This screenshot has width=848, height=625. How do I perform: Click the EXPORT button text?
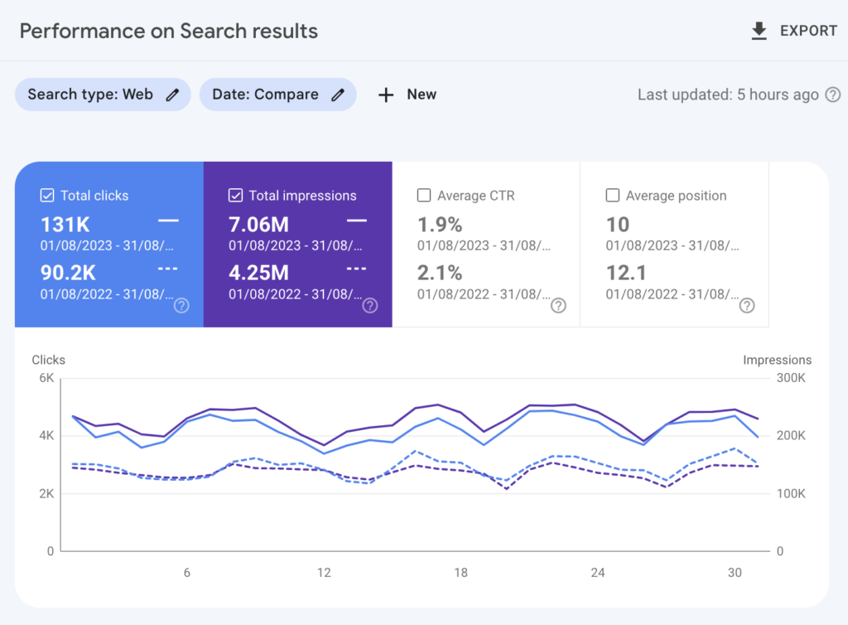(x=808, y=31)
